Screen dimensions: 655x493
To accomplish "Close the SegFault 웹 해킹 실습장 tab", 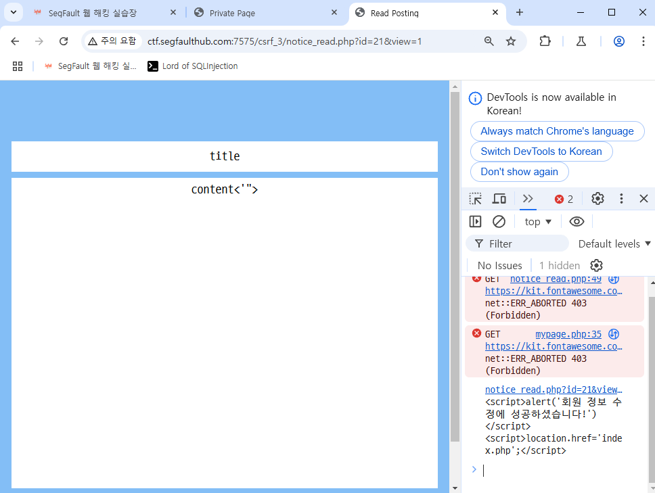I will [x=173, y=13].
